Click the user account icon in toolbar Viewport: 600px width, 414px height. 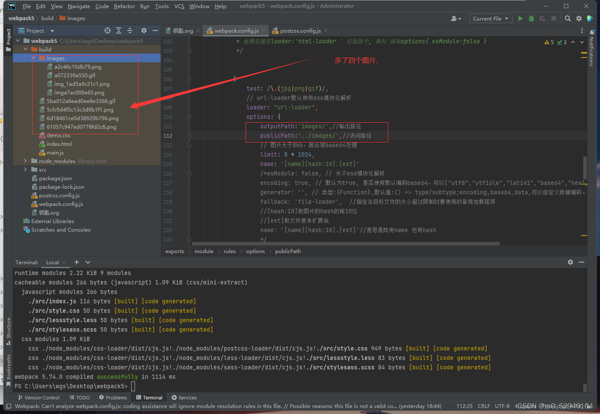[x=456, y=18]
